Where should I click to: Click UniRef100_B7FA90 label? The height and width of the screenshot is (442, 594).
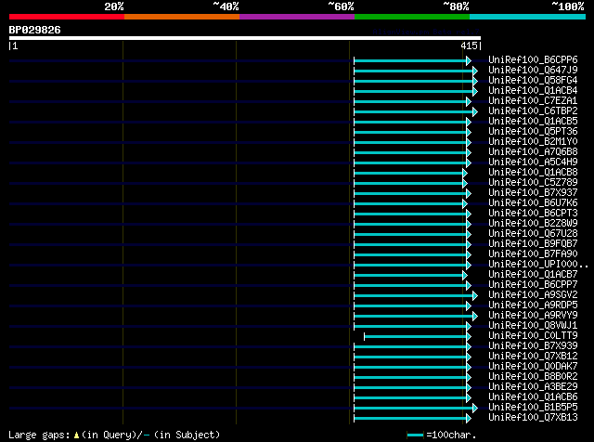click(533, 254)
